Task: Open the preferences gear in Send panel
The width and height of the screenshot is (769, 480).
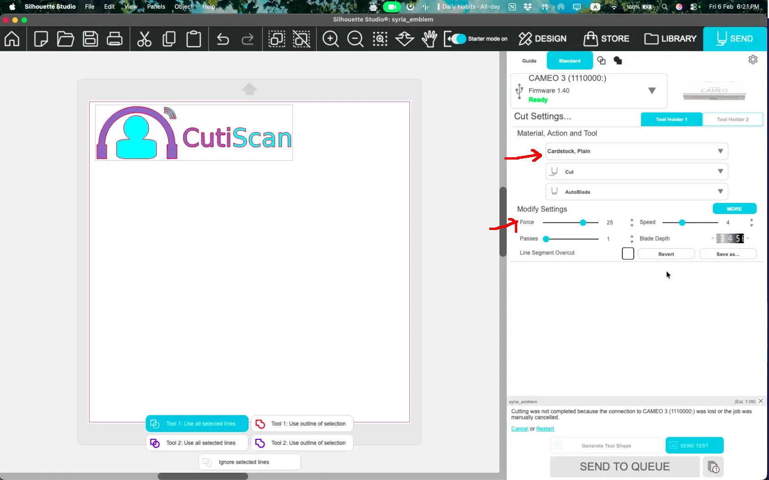Action: [x=753, y=59]
